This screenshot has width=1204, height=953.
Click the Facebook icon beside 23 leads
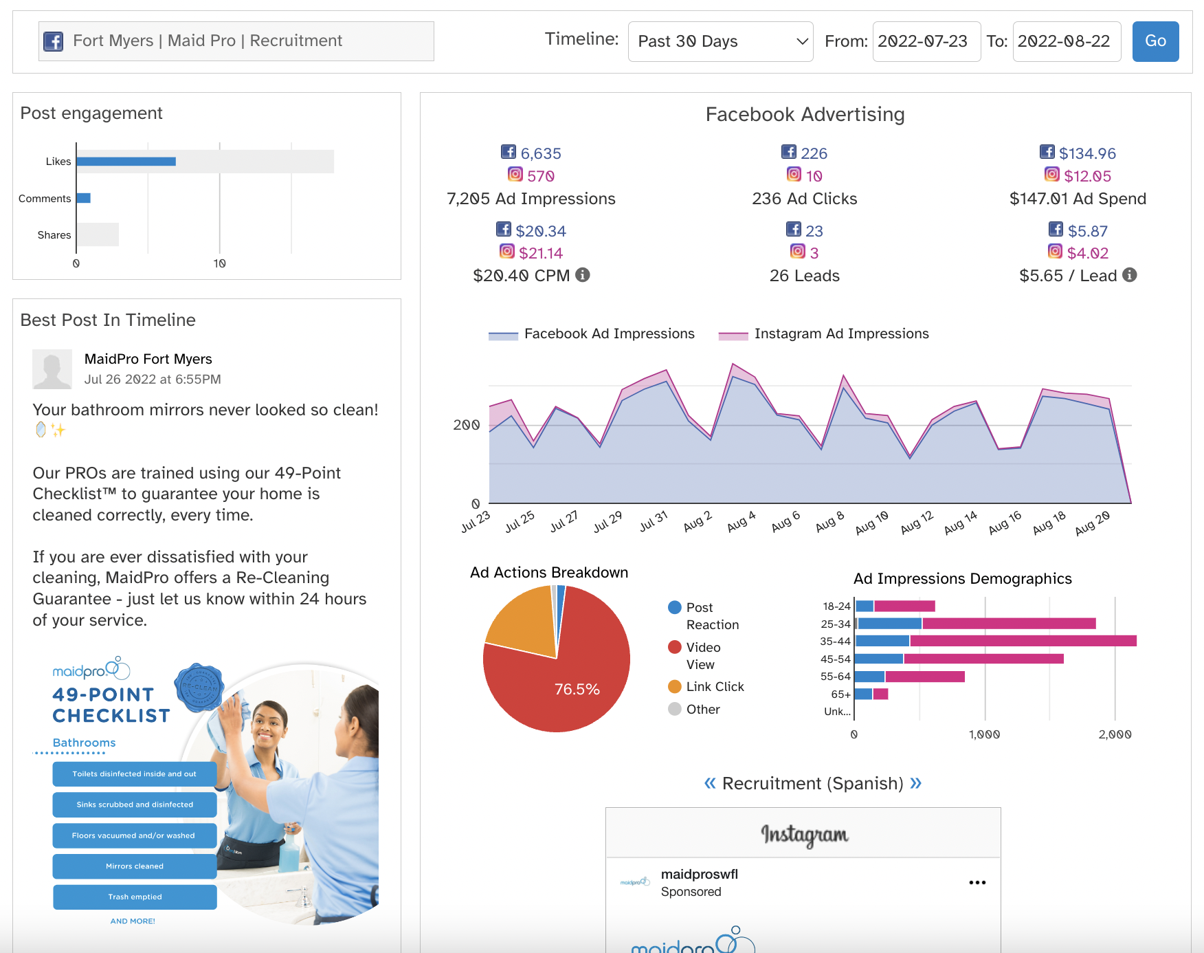794,229
